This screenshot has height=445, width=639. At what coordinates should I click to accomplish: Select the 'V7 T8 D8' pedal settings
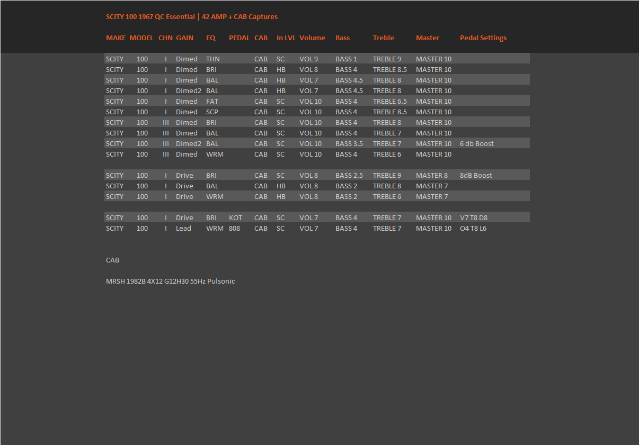click(474, 217)
